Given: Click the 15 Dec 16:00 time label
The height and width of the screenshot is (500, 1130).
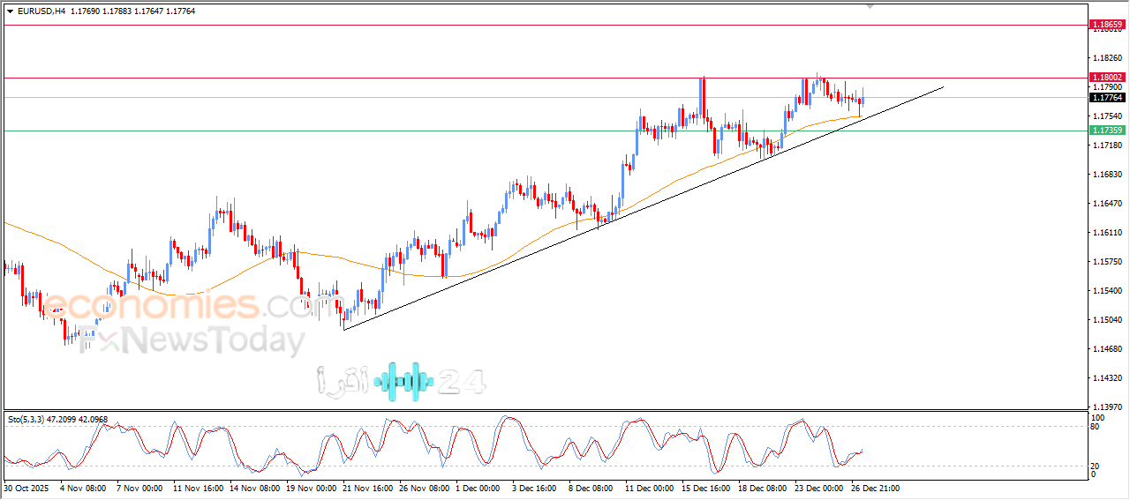Looking at the screenshot, I should coord(705,487).
